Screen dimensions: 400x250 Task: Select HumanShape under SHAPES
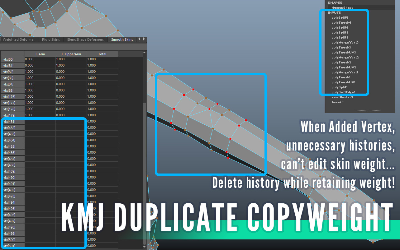(x=342, y=8)
